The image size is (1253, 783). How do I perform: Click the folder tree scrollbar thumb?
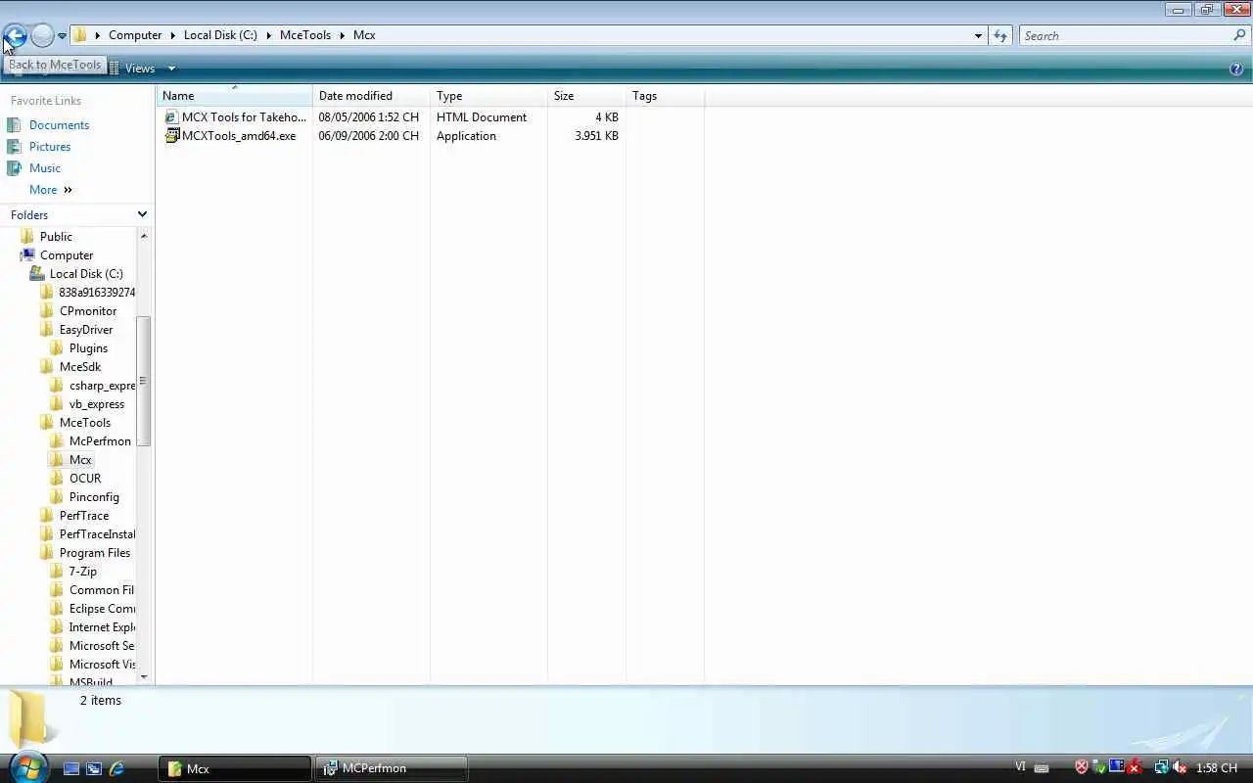click(144, 382)
